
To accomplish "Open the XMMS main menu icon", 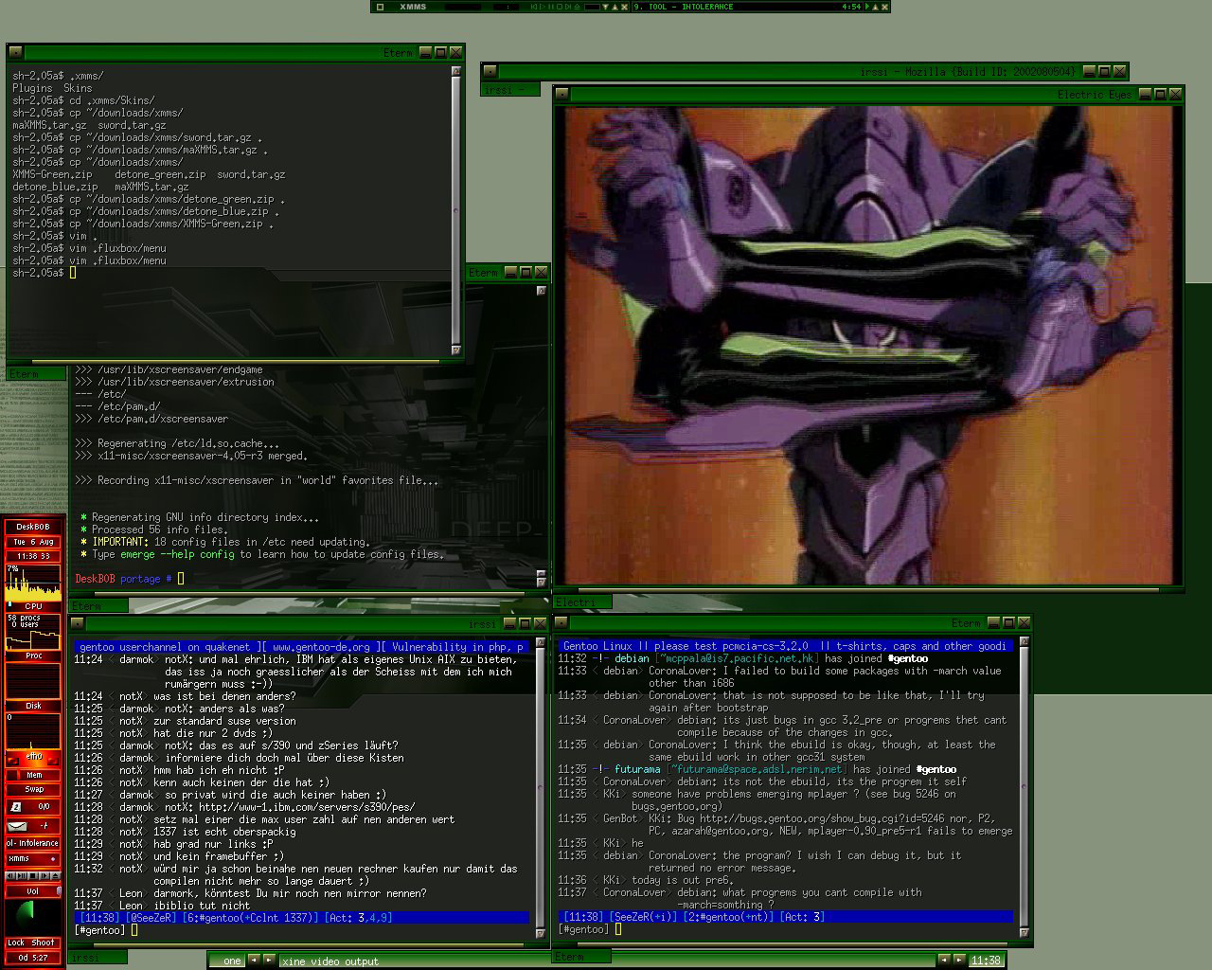I will (x=381, y=7).
